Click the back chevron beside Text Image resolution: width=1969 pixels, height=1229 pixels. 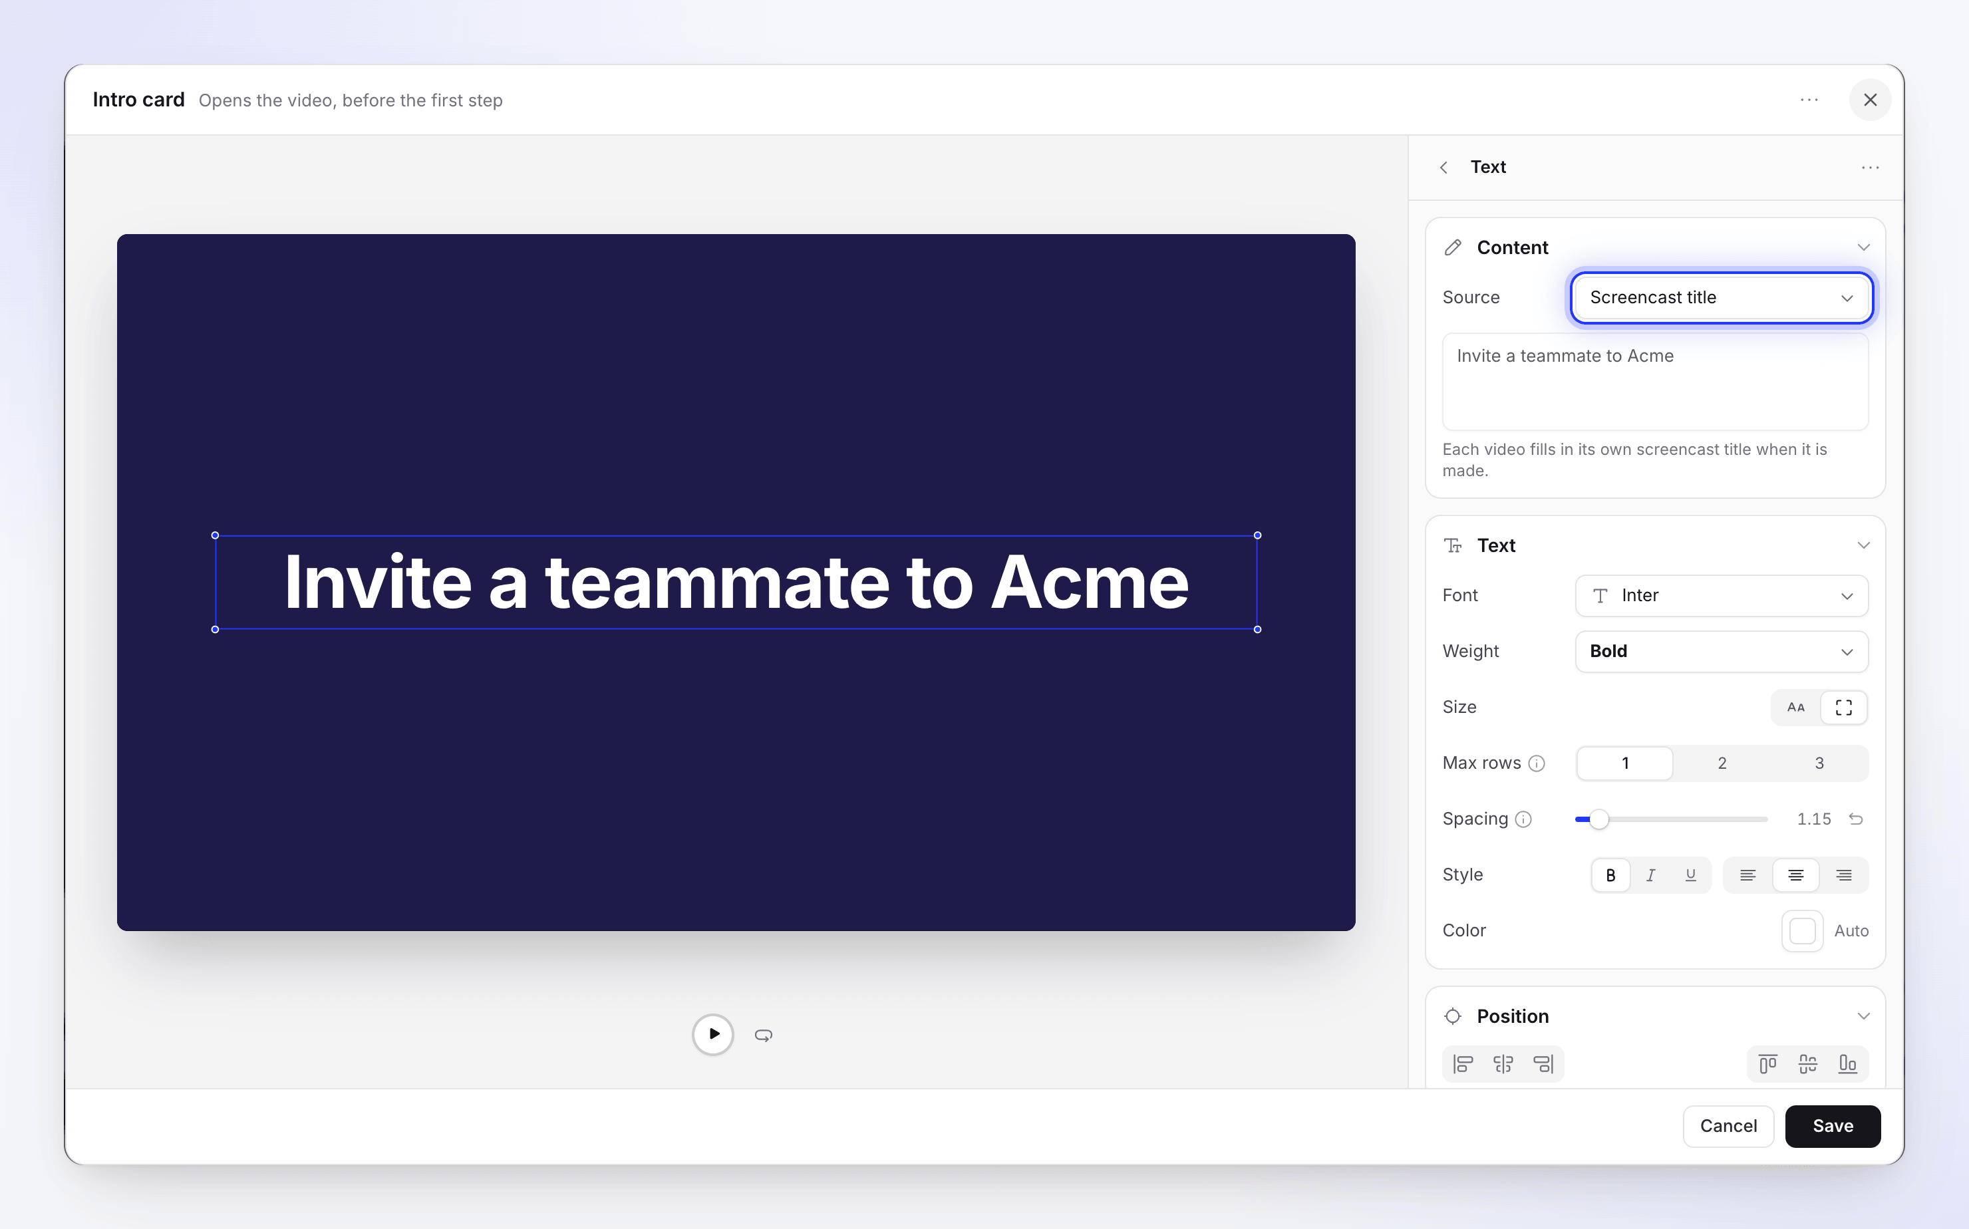[x=1444, y=168]
